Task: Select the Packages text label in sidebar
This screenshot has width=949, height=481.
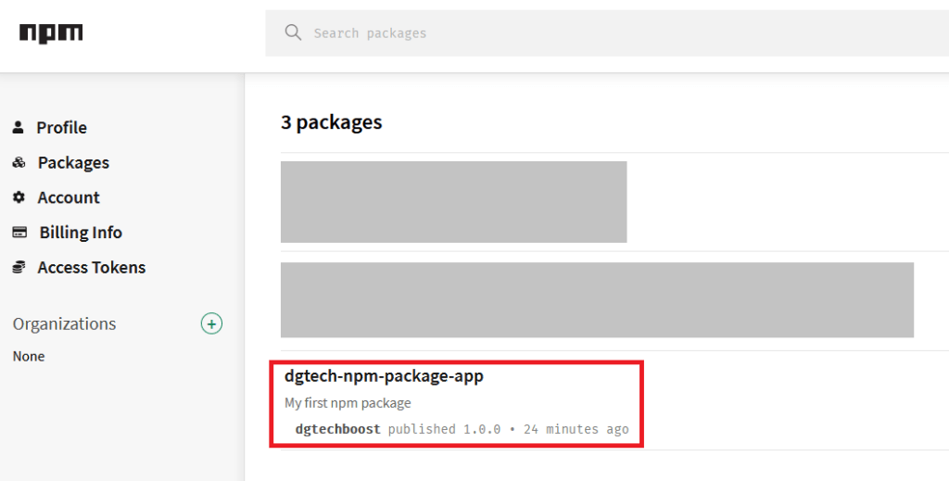Action: pyautogui.click(x=73, y=163)
